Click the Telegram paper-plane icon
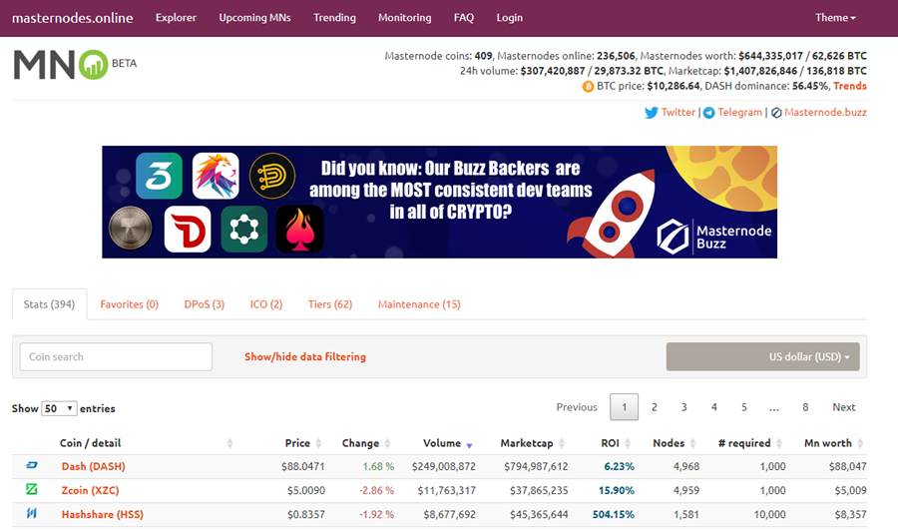Screen dimensions: 898x530 709,113
